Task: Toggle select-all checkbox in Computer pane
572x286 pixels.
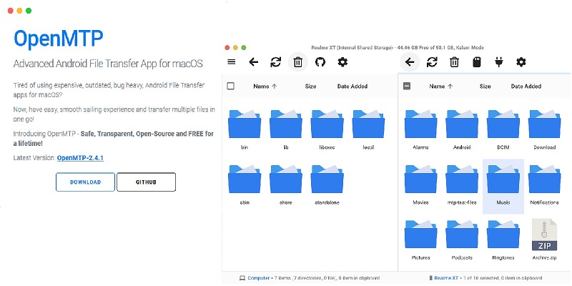Action: pos(230,86)
